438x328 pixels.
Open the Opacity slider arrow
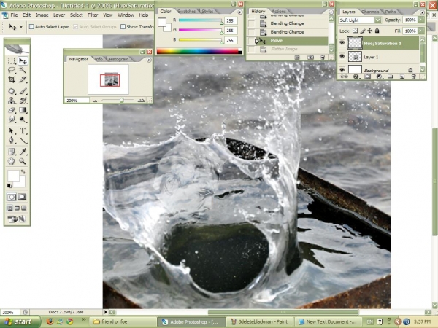pos(420,20)
